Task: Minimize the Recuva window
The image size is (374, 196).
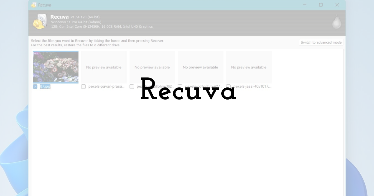Action: click(x=304, y=5)
